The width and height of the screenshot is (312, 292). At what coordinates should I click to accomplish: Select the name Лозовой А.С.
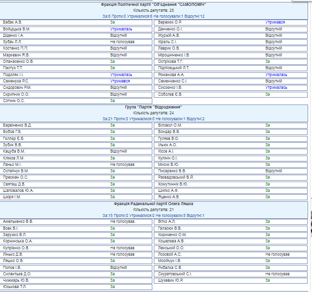(170, 254)
